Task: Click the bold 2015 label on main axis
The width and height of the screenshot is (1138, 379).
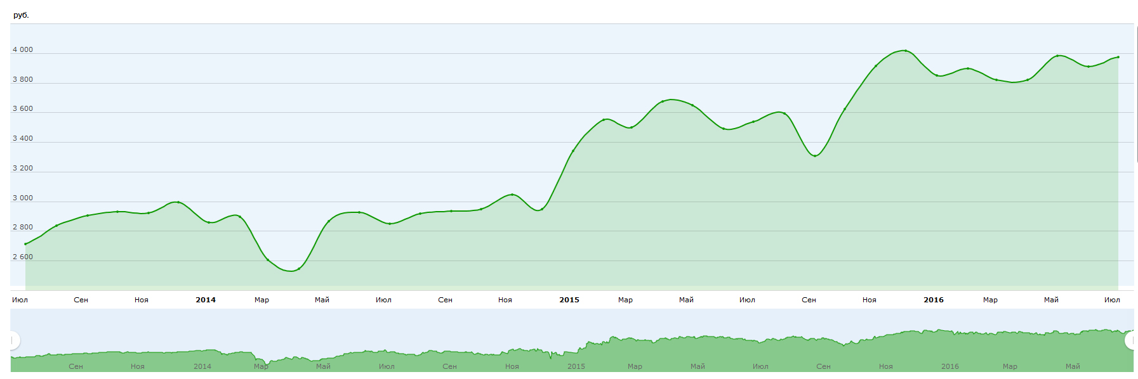Action: coord(569,300)
